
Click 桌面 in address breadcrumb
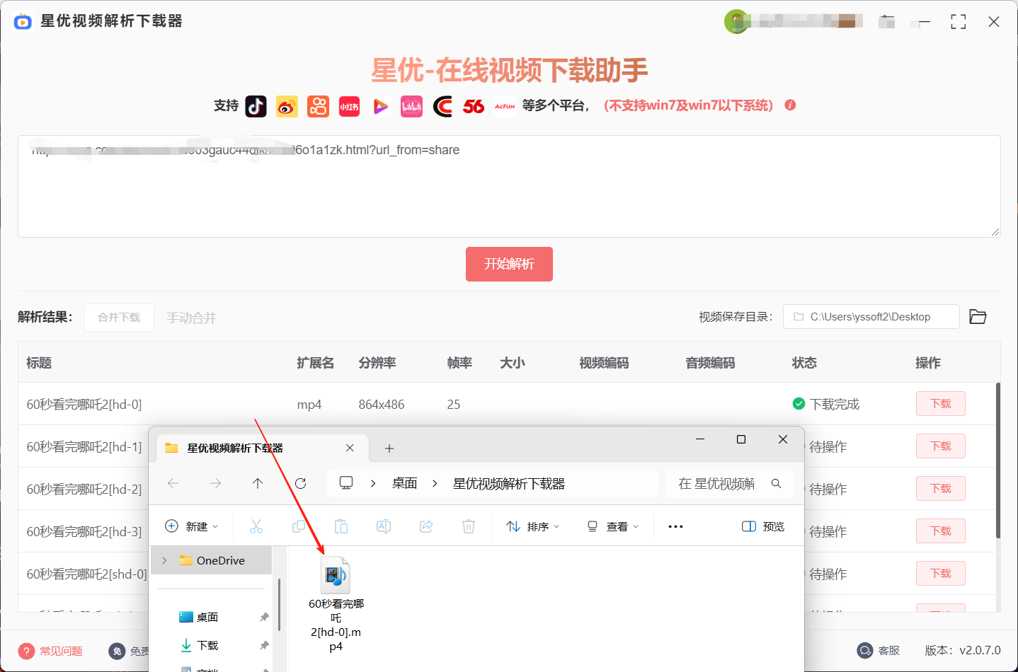coord(404,483)
